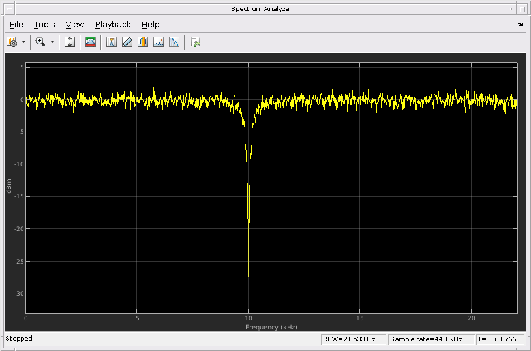Image resolution: width=531 pixels, height=351 pixels.
Task: Open Distortion Measurements icon
Action: [x=158, y=42]
